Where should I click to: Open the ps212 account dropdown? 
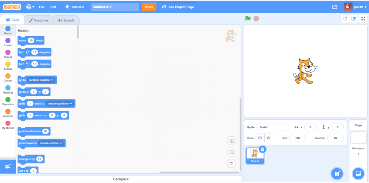tap(355, 7)
